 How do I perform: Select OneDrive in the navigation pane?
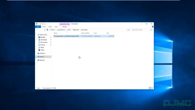pos(42,53)
